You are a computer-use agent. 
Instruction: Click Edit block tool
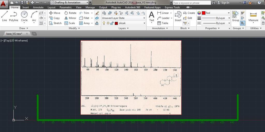click(x=188, y=18)
